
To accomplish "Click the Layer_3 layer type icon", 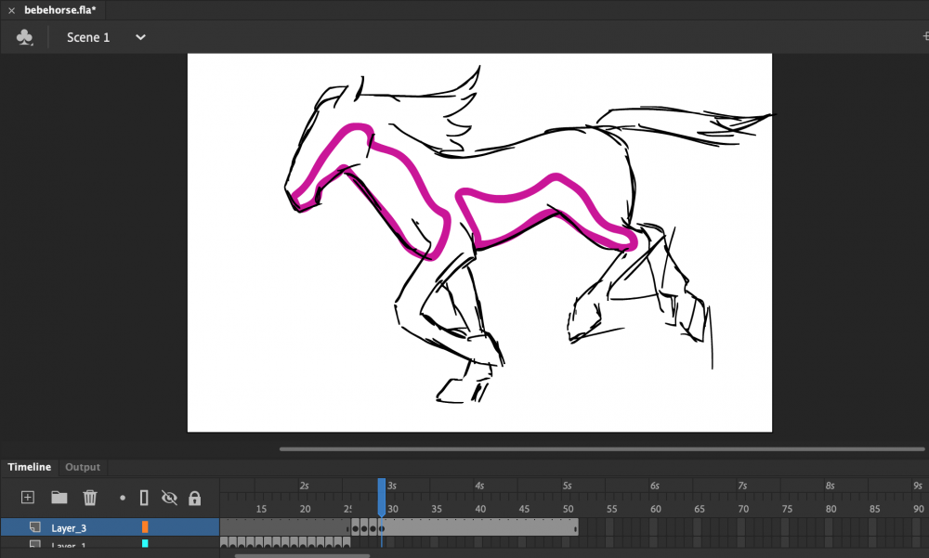I will [x=34, y=527].
